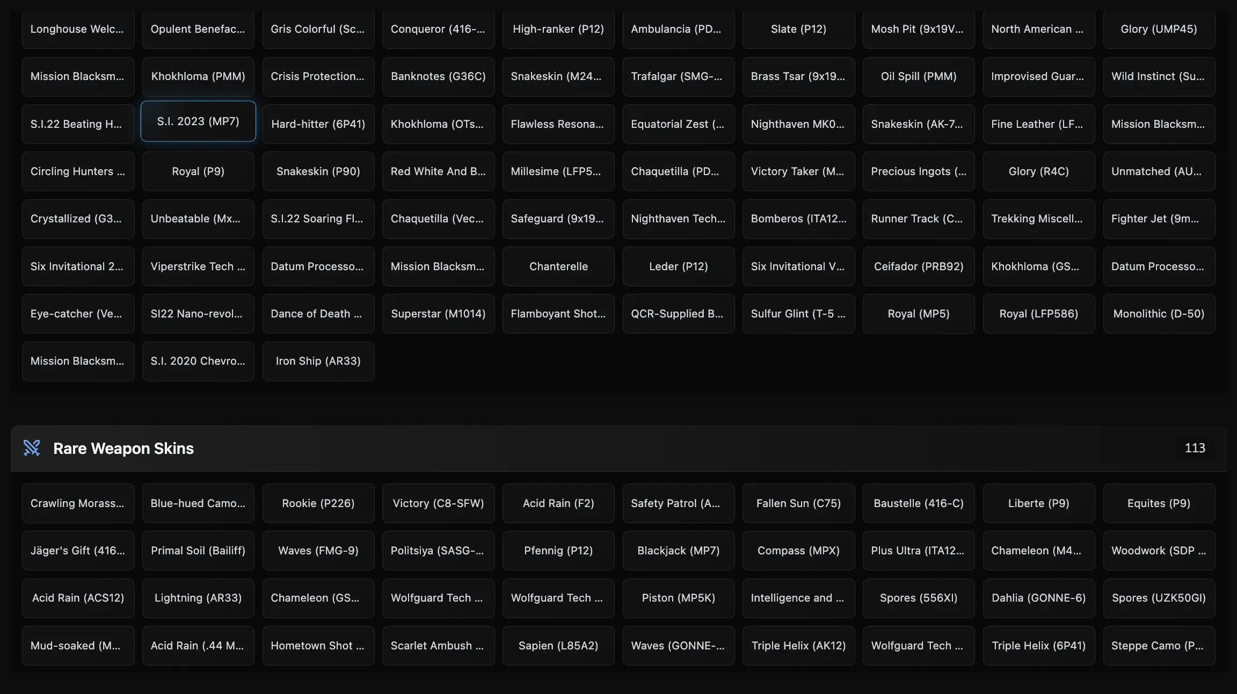Choose Blackjack (MP7) rare skin

(678, 551)
